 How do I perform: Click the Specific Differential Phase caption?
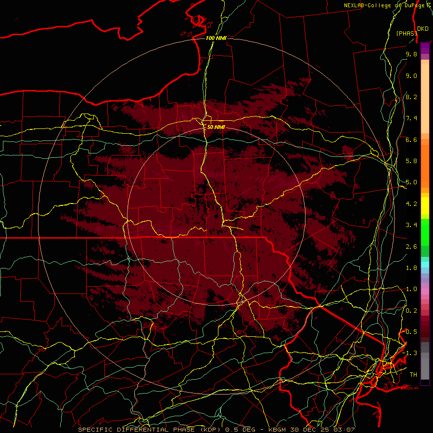click(216, 430)
